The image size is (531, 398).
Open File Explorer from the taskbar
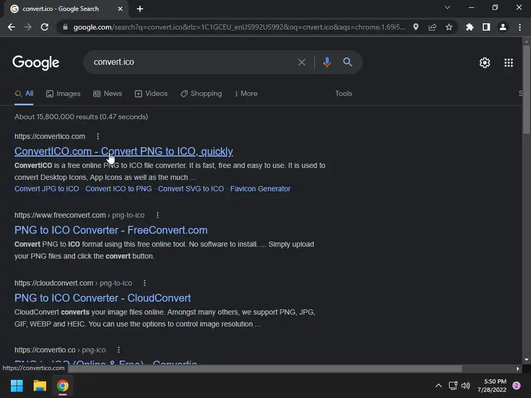coord(39,386)
